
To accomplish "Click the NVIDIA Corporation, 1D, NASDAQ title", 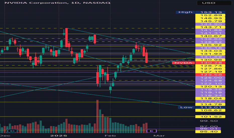I will pos(57,3).
